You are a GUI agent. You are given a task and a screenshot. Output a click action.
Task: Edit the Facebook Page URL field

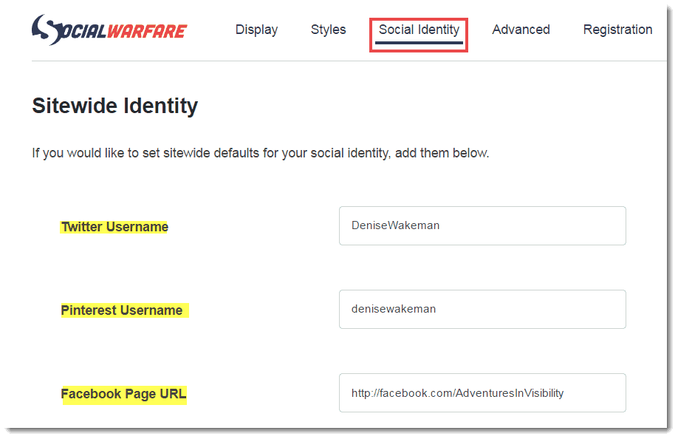pos(482,392)
